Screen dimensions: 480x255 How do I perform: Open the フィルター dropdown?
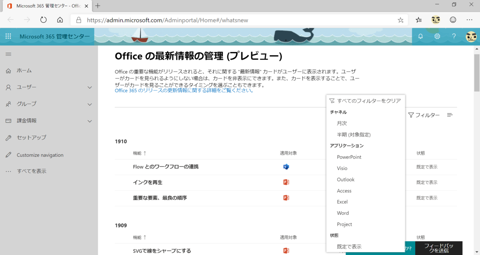[x=424, y=115]
